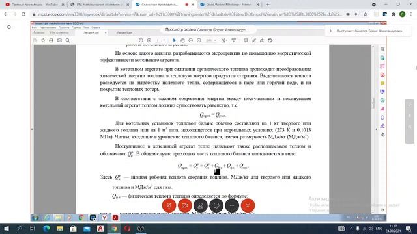Zoom in with Acrobat plus button
The height and width of the screenshot is (234, 417).
pos(199,40)
